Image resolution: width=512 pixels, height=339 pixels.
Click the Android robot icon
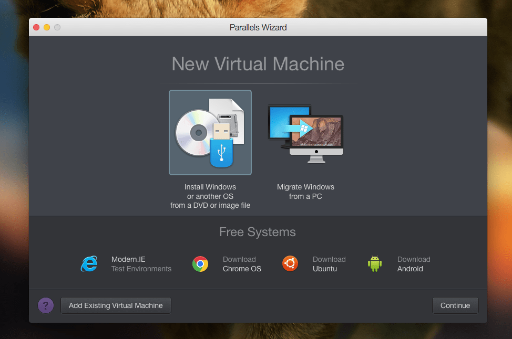(x=374, y=264)
